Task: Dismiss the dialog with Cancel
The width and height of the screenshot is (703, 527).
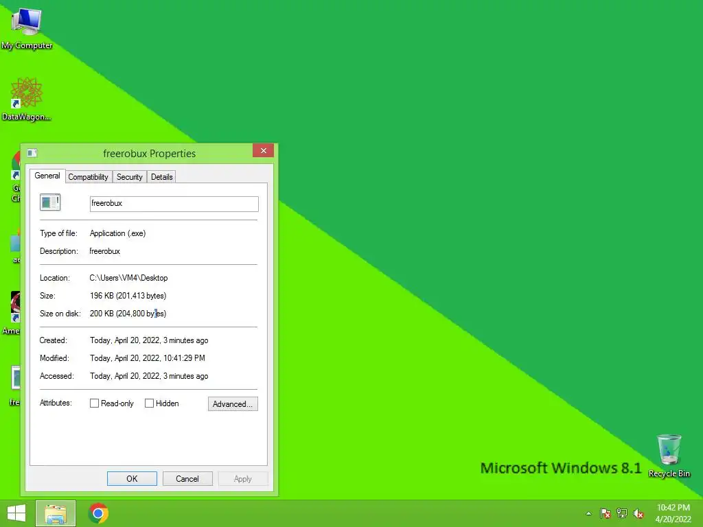Action: [x=187, y=478]
